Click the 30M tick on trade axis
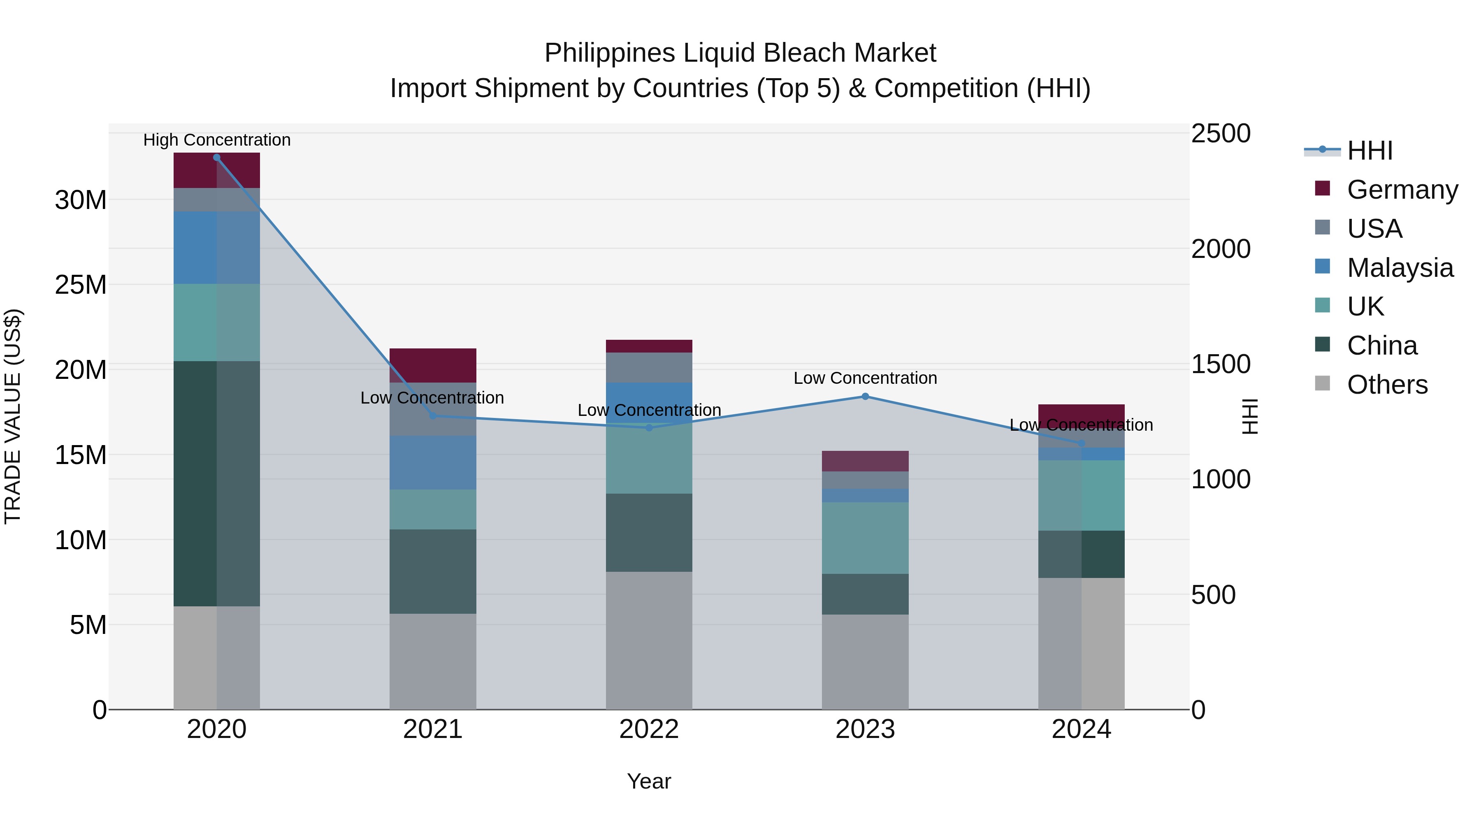 (81, 200)
